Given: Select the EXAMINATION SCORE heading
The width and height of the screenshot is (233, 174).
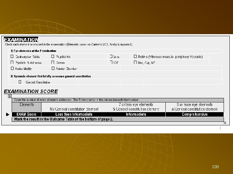Looking at the screenshot, I should pos(31,92).
